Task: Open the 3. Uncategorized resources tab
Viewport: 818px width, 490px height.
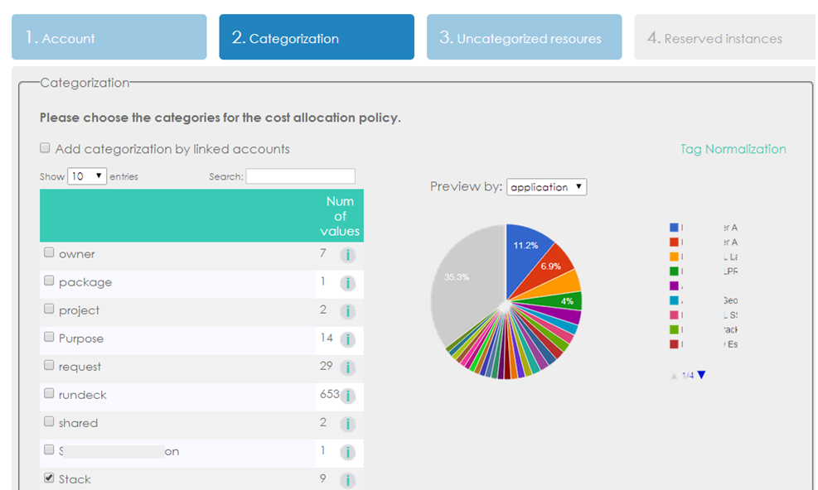Action: tap(524, 37)
